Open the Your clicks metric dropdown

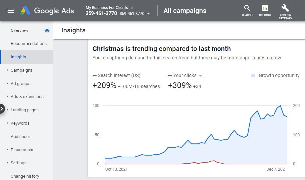(200, 76)
